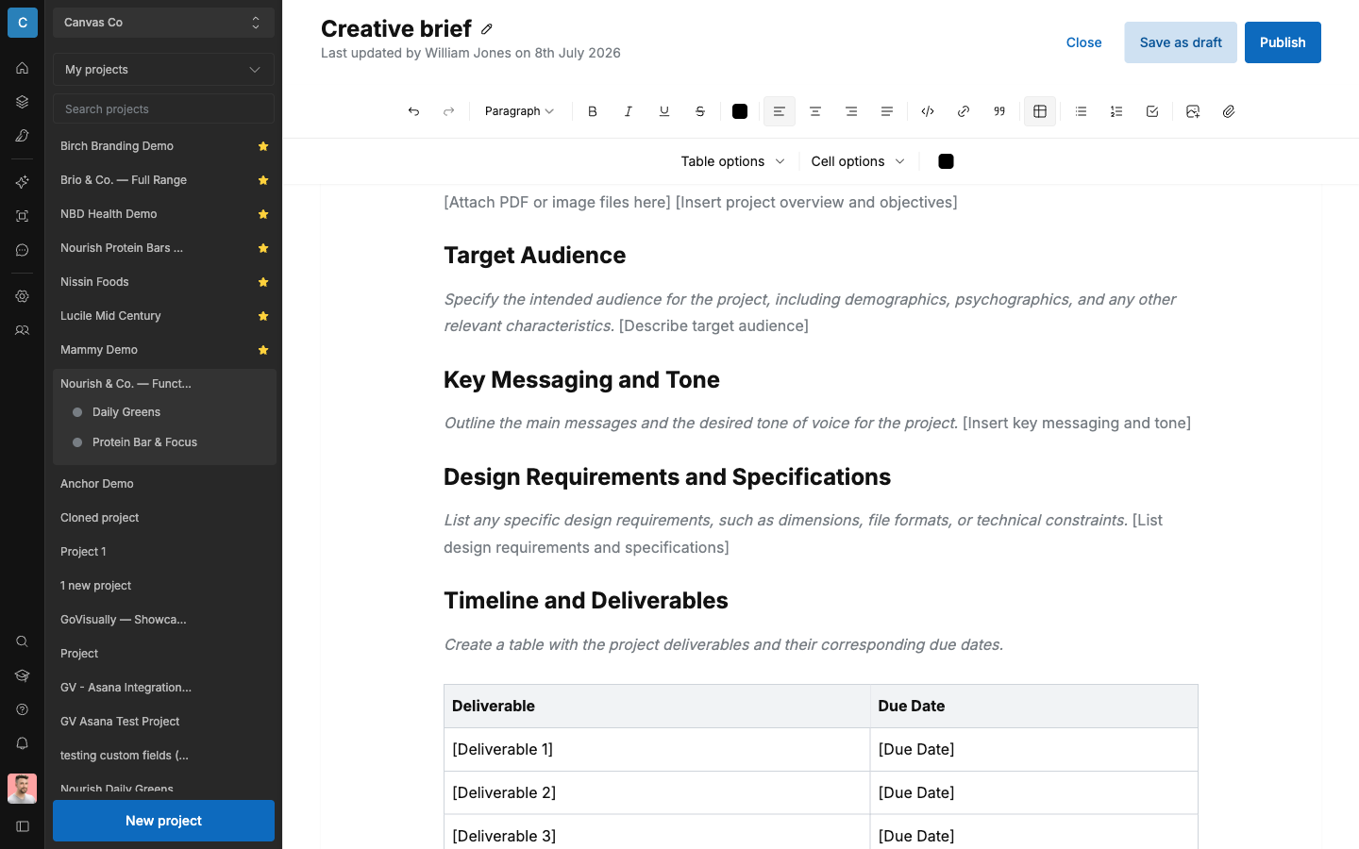
Task: Open the team members icon in left rail
Action: click(x=23, y=330)
